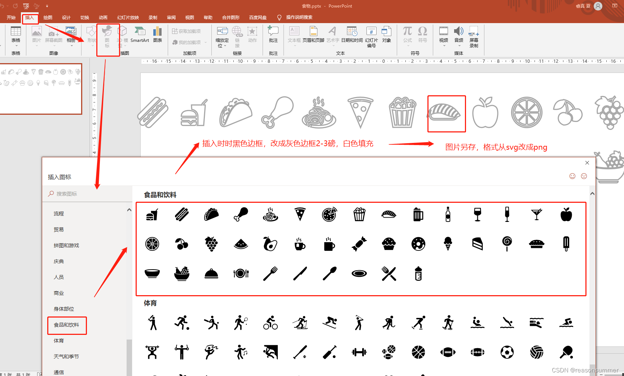Select the popcorn icon in dialog
This screenshot has height=376, width=624.
[x=359, y=214]
